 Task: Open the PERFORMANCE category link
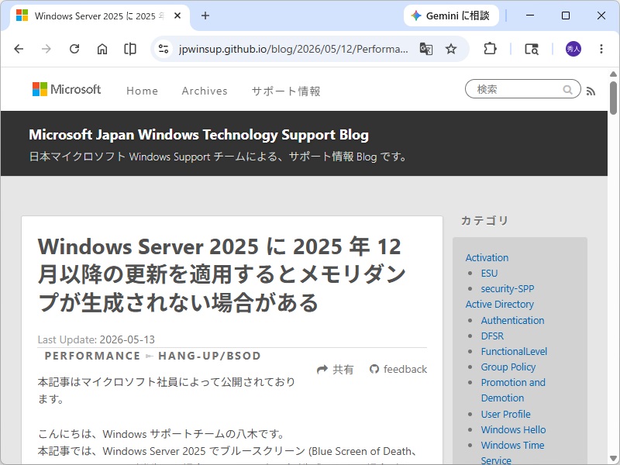click(x=92, y=356)
